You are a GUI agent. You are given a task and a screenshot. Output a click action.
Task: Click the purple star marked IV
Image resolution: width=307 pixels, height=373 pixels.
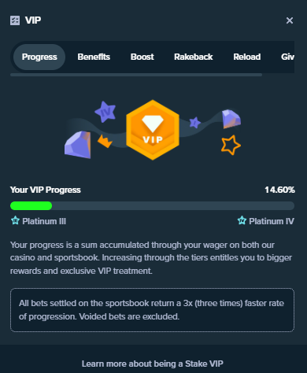(x=105, y=112)
